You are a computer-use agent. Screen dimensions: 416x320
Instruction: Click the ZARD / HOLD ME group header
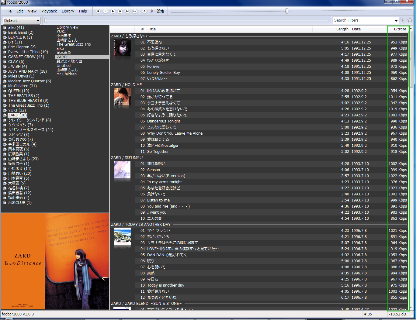coord(126,85)
